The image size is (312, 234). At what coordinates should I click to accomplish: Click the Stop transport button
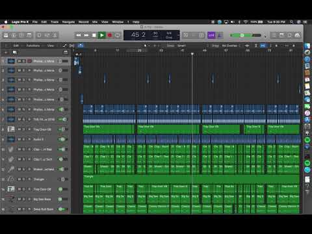click(x=94, y=35)
